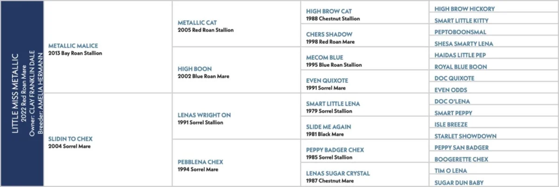Open the ROYAL BLUE BOON ancestor
The width and height of the screenshot is (559, 187).
[x=461, y=67]
